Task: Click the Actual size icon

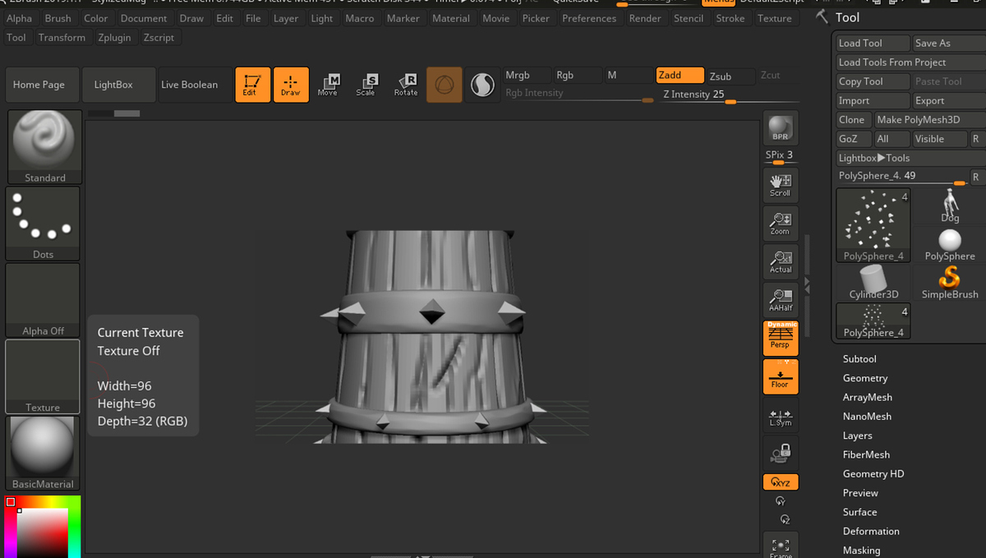Action: click(780, 261)
